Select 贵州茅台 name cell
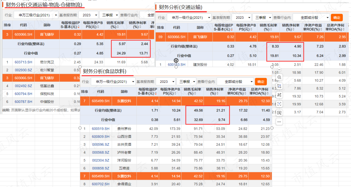This screenshot has height=187, width=351. (124, 129)
